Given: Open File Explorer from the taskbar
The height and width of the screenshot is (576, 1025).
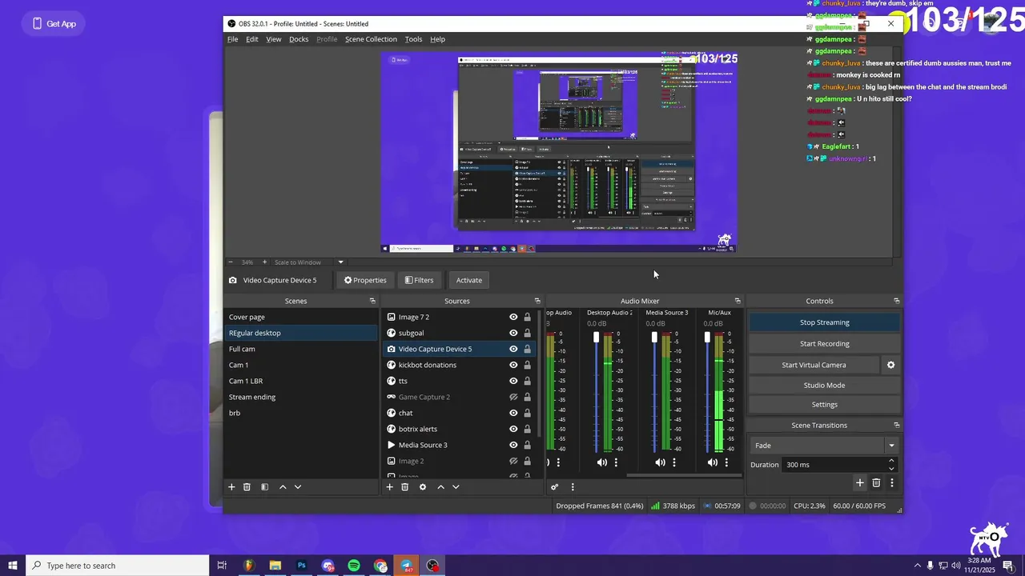Looking at the screenshot, I should 275,566.
